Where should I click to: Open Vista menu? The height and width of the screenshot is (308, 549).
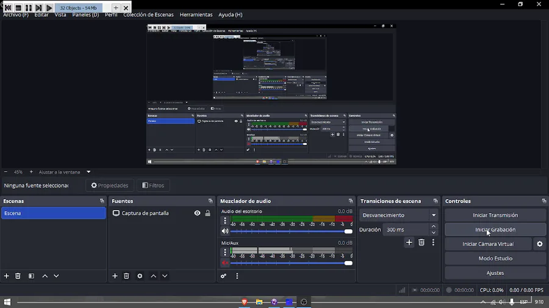tap(60, 15)
